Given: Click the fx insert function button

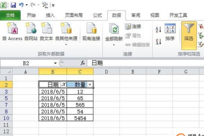Looking at the screenshot, I should coord(83,63).
